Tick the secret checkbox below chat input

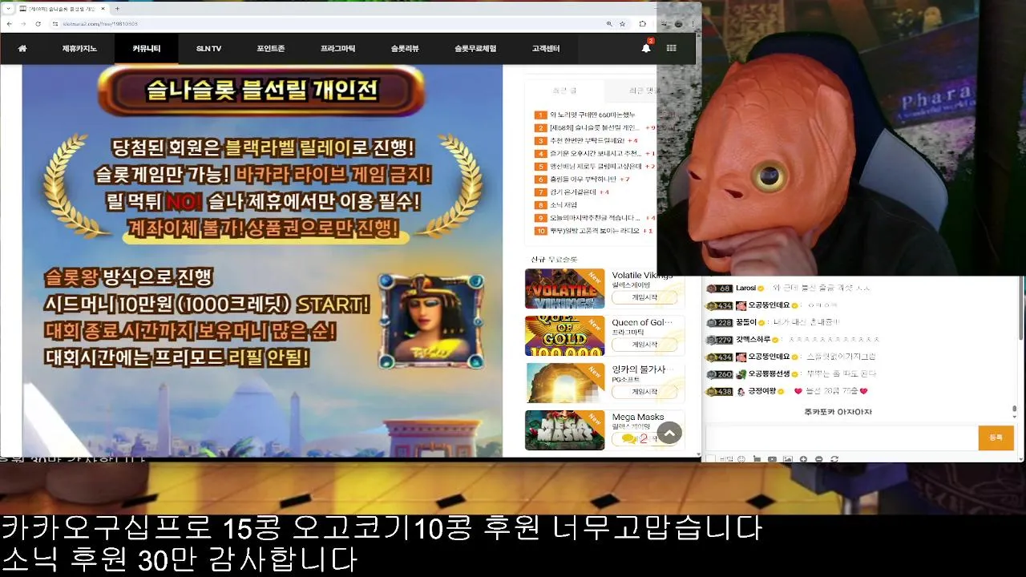[x=710, y=459]
